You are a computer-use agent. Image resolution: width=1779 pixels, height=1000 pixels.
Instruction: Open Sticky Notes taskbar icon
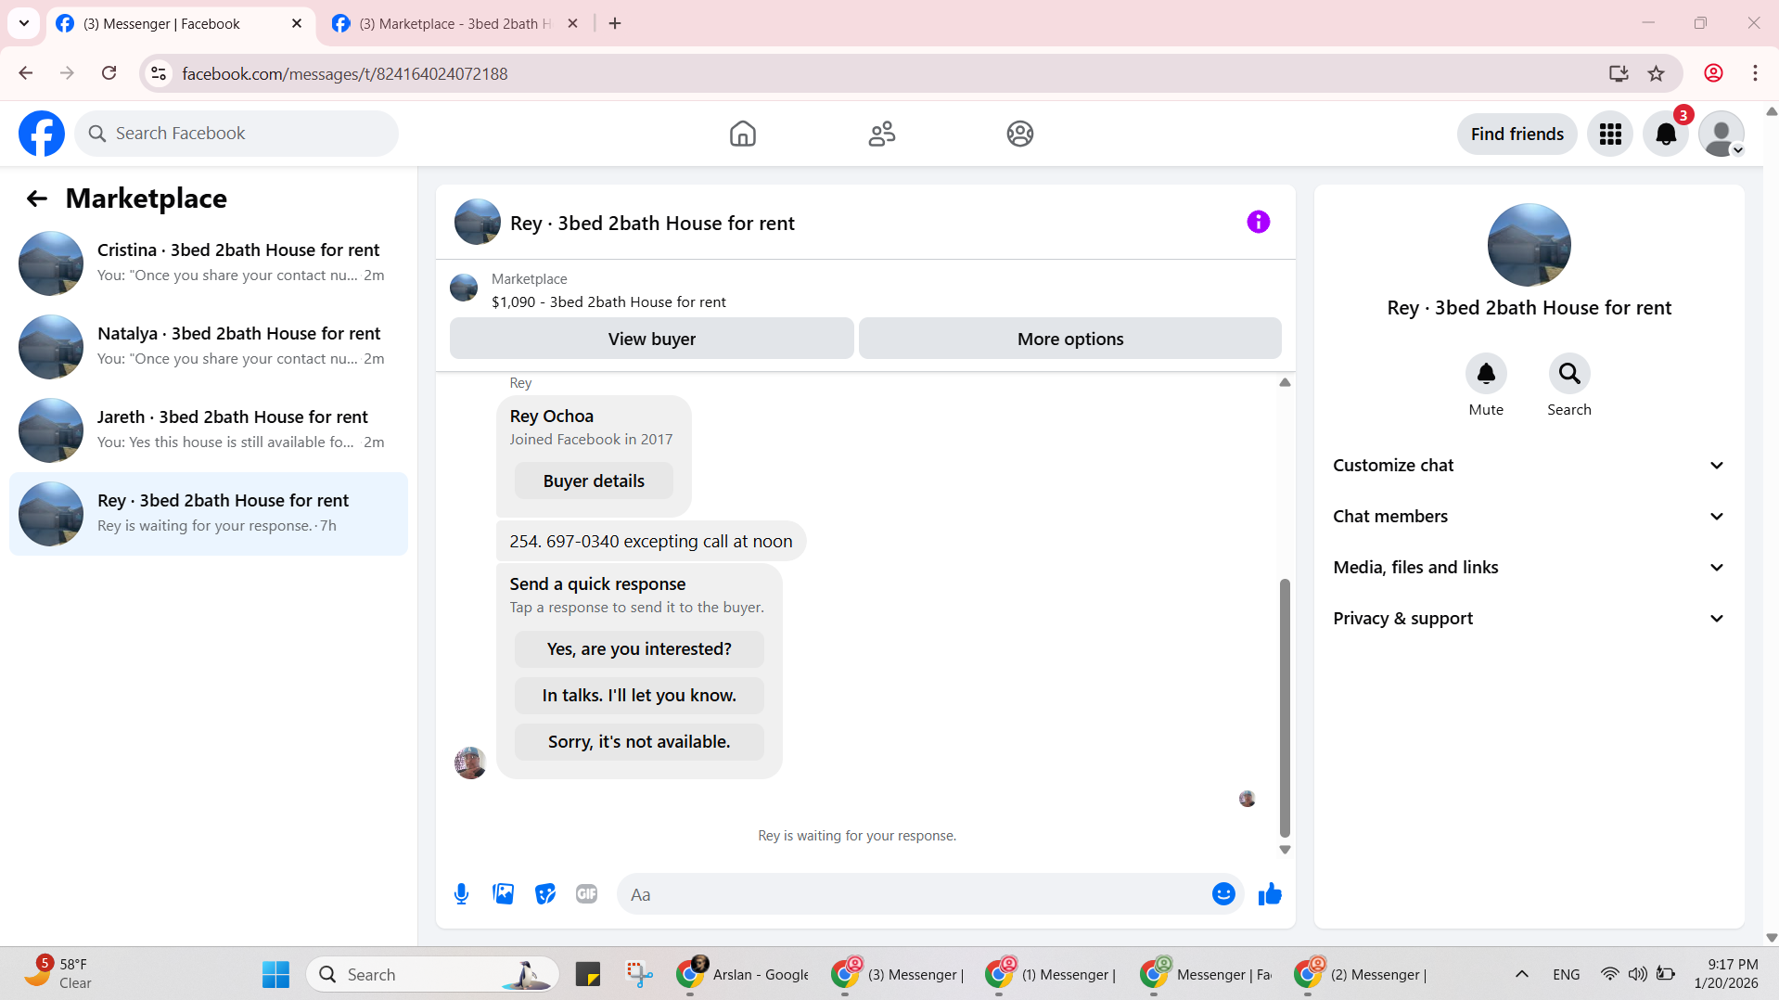[588, 975]
